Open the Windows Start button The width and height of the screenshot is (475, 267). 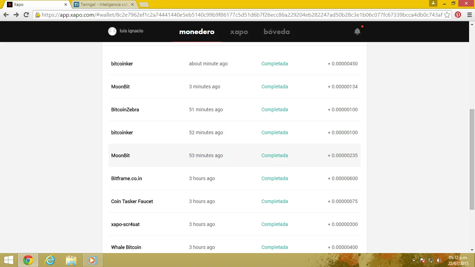click(8, 260)
